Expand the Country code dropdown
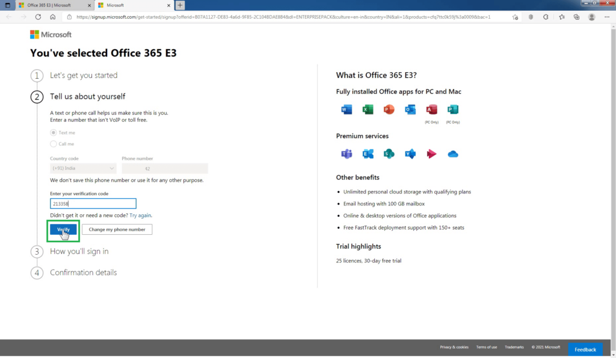Screen dimensions: 616x358 (x=83, y=168)
